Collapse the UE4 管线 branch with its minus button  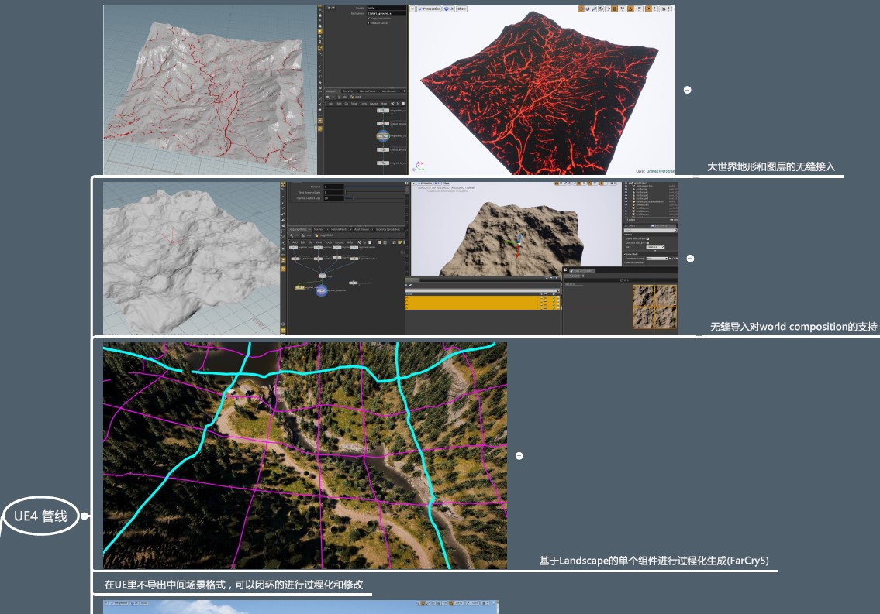pyautogui.click(x=85, y=516)
